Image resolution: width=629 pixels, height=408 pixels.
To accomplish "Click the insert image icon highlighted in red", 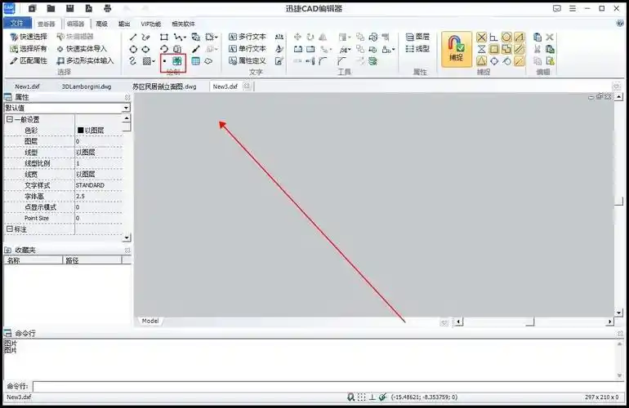I will 177,61.
